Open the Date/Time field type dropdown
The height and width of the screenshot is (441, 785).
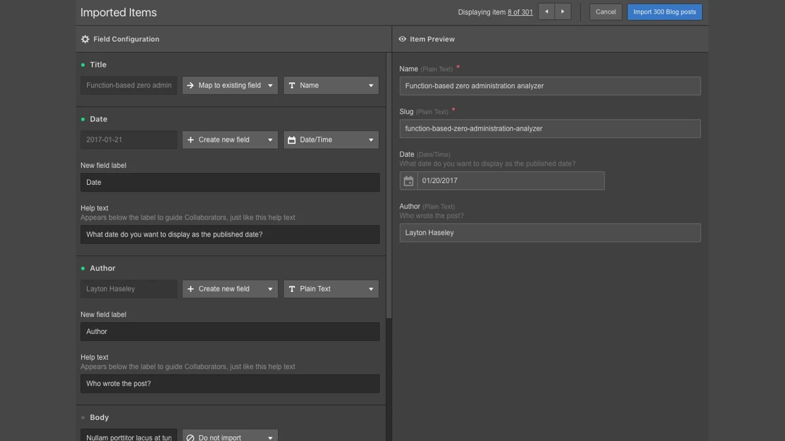click(x=331, y=140)
